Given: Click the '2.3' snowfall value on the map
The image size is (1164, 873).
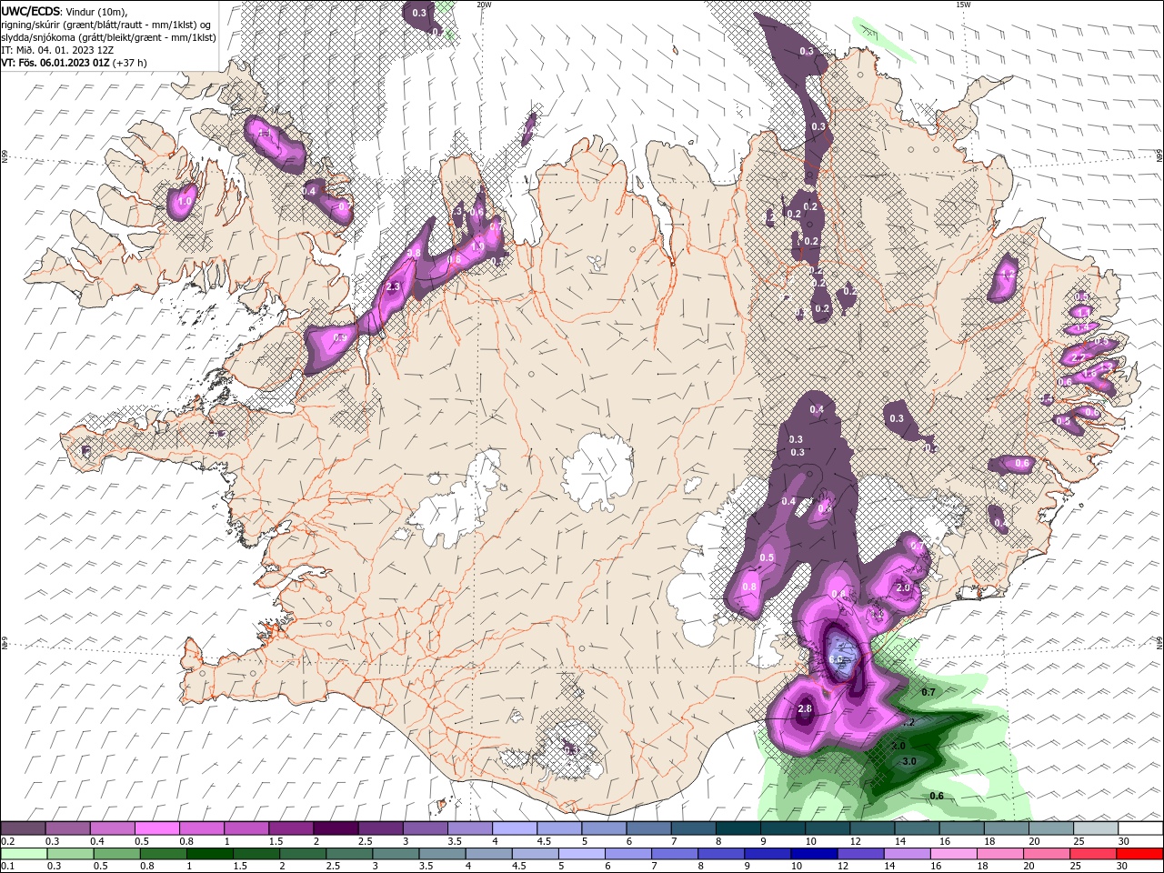Looking at the screenshot, I should coord(393,286).
